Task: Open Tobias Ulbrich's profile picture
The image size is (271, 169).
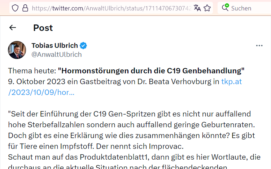Action: tap(17, 50)
